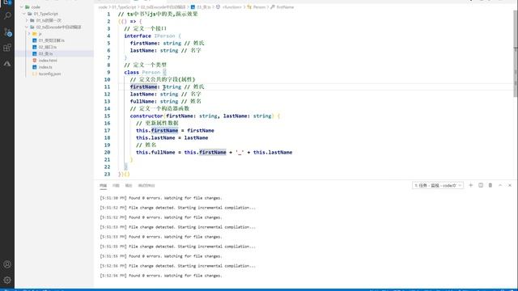Click the '01_TypeScript' breadcrumb segment
The height and width of the screenshot is (291, 518).
coord(124,7)
